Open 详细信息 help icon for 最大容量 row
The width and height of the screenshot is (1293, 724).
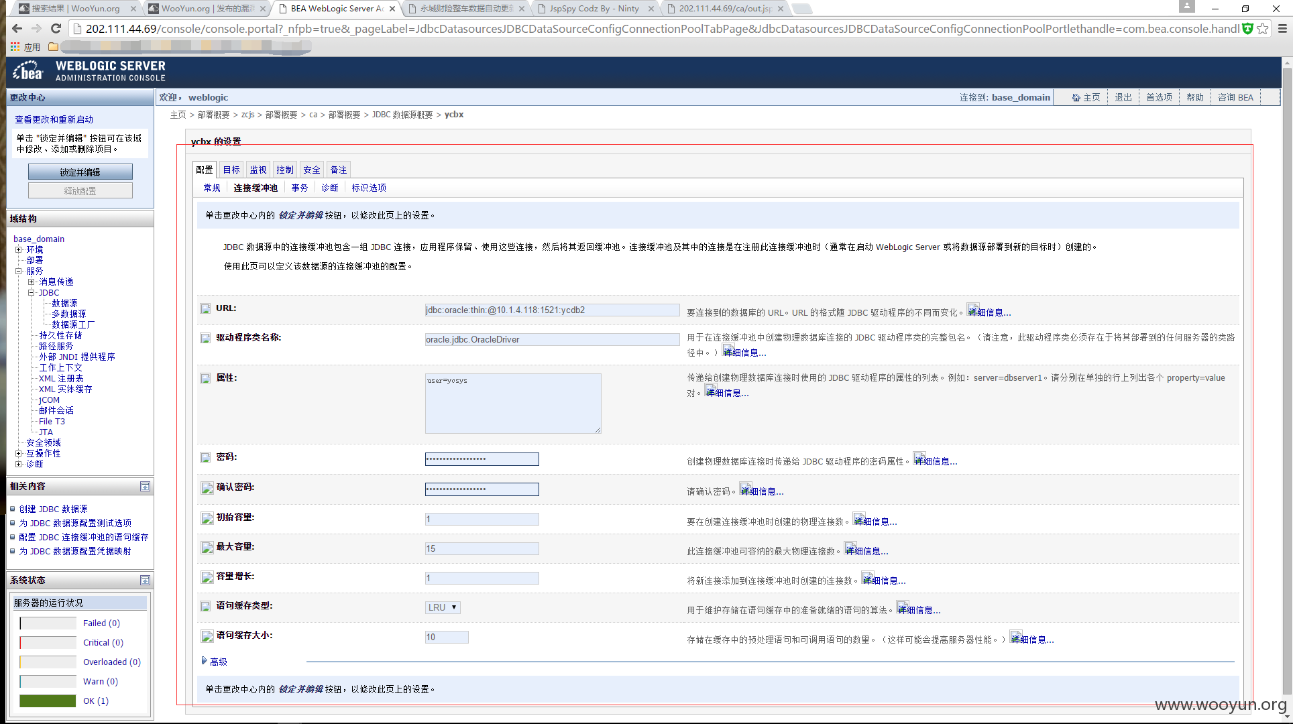850,548
